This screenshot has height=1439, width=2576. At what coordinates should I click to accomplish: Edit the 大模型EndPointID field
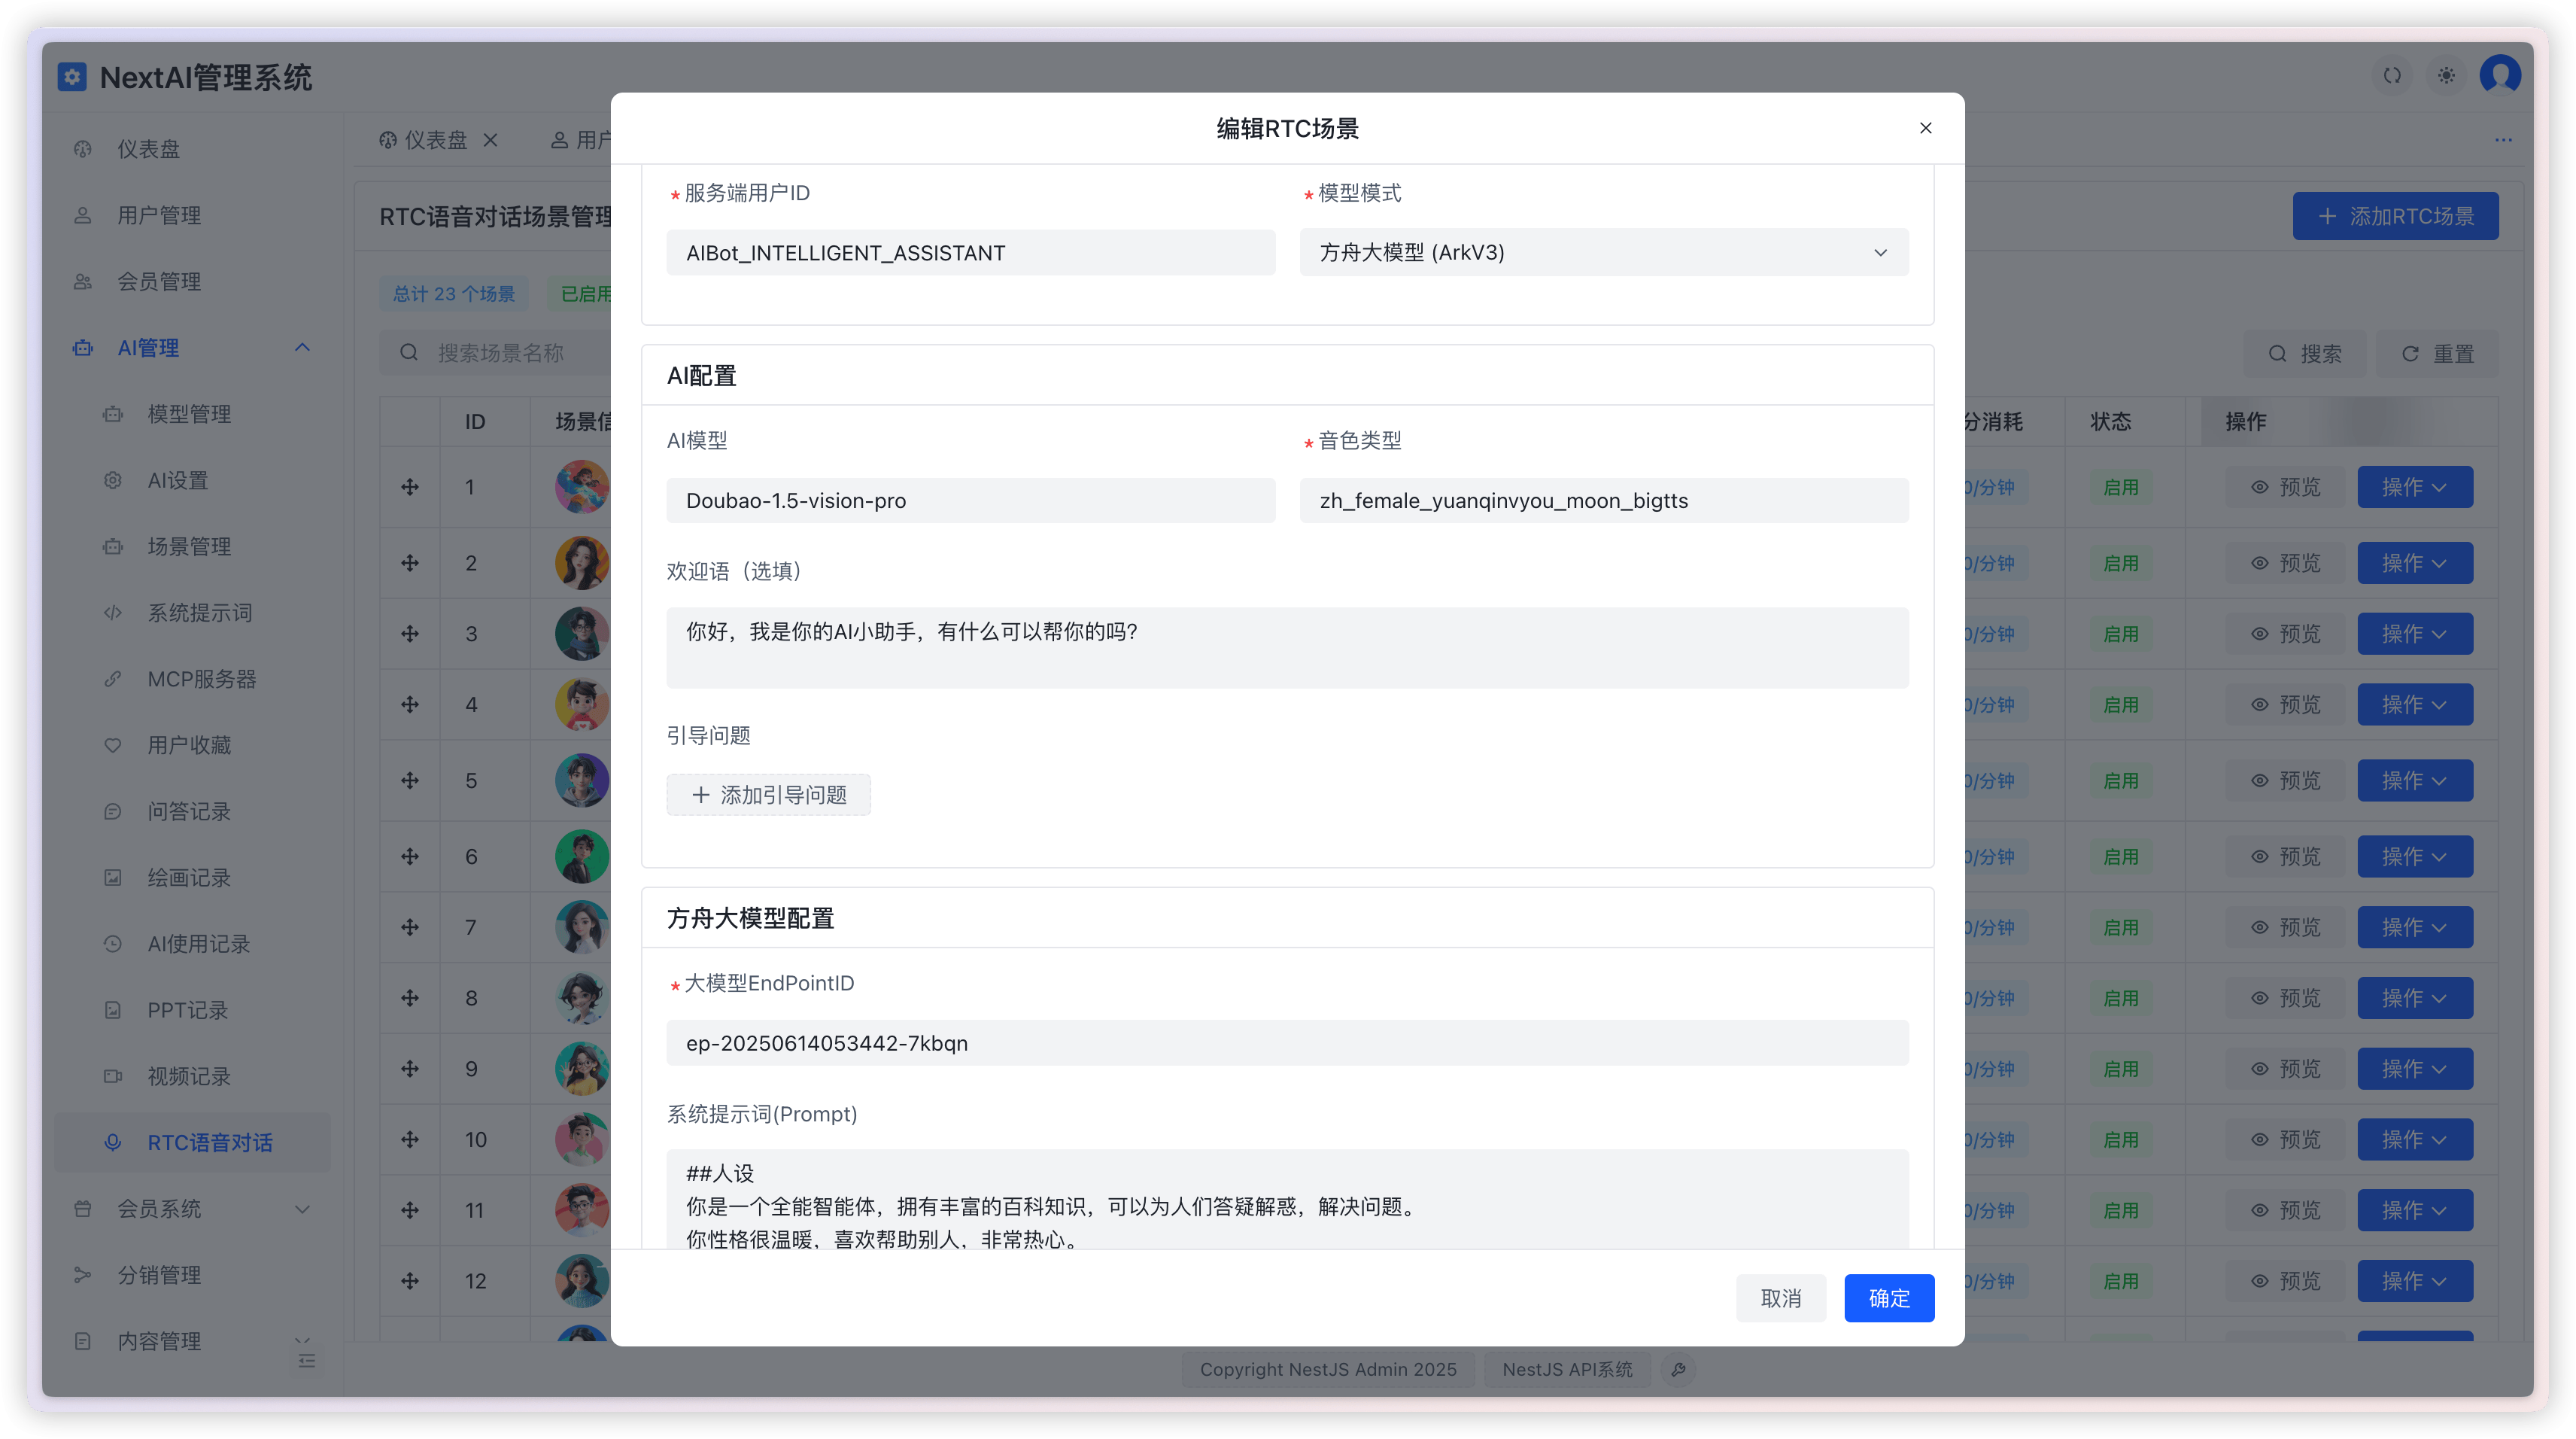[x=1287, y=1042]
